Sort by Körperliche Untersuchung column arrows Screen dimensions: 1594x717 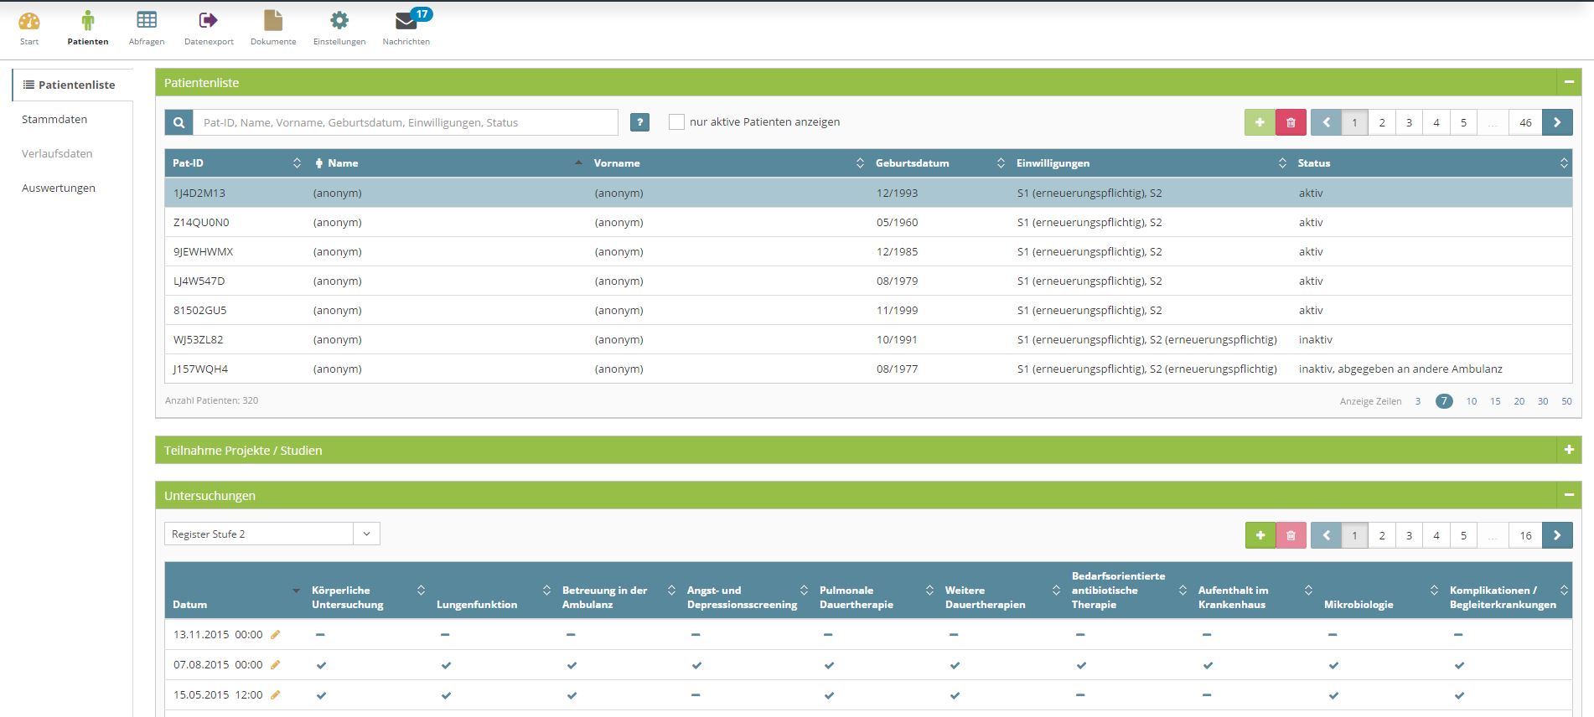click(x=421, y=591)
